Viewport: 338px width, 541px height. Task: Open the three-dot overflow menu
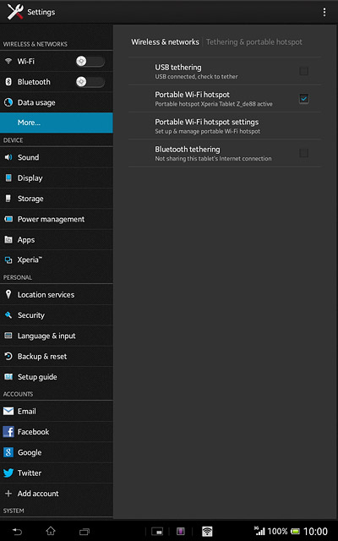tap(324, 12)
